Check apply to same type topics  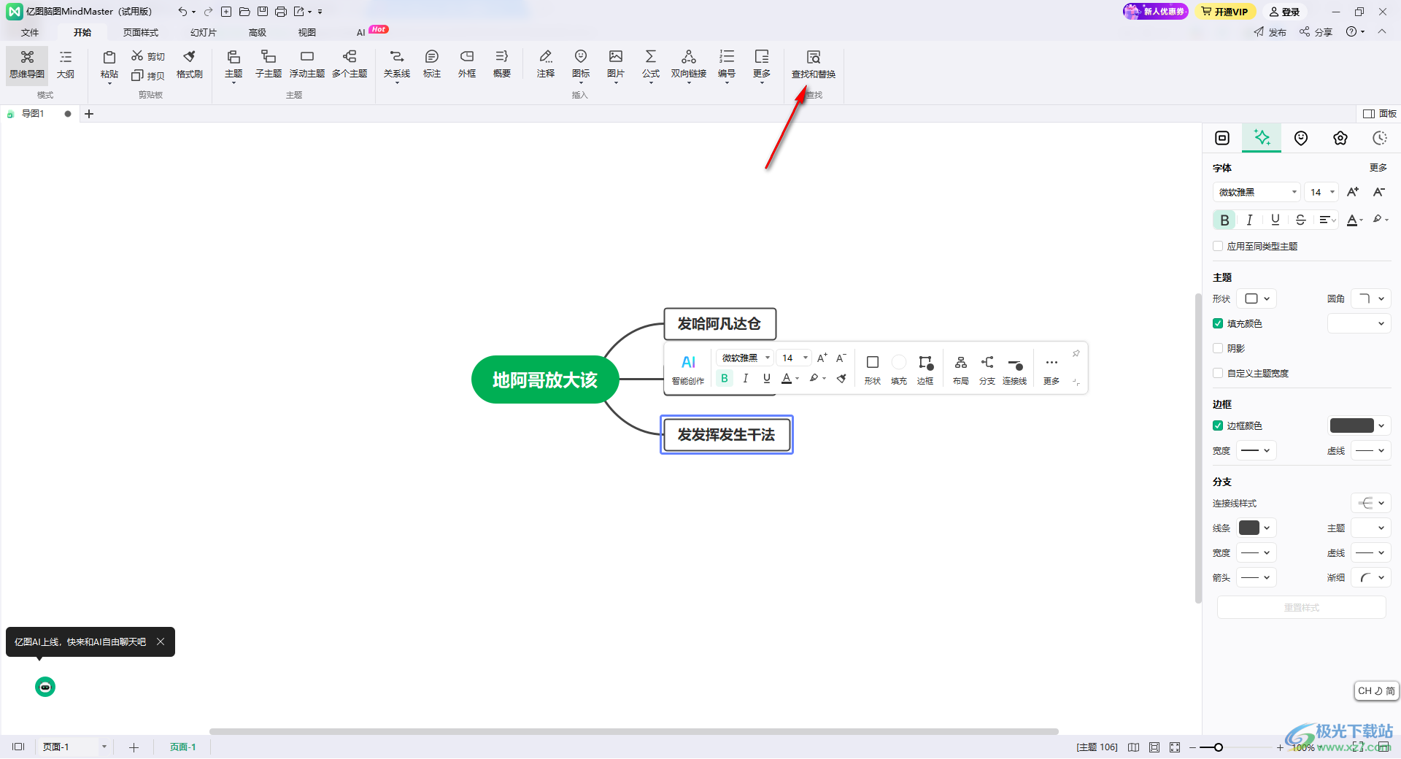click(1218, 246)
